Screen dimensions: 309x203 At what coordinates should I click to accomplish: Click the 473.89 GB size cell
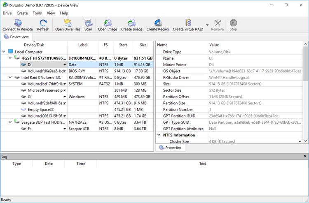click(143, 97)
